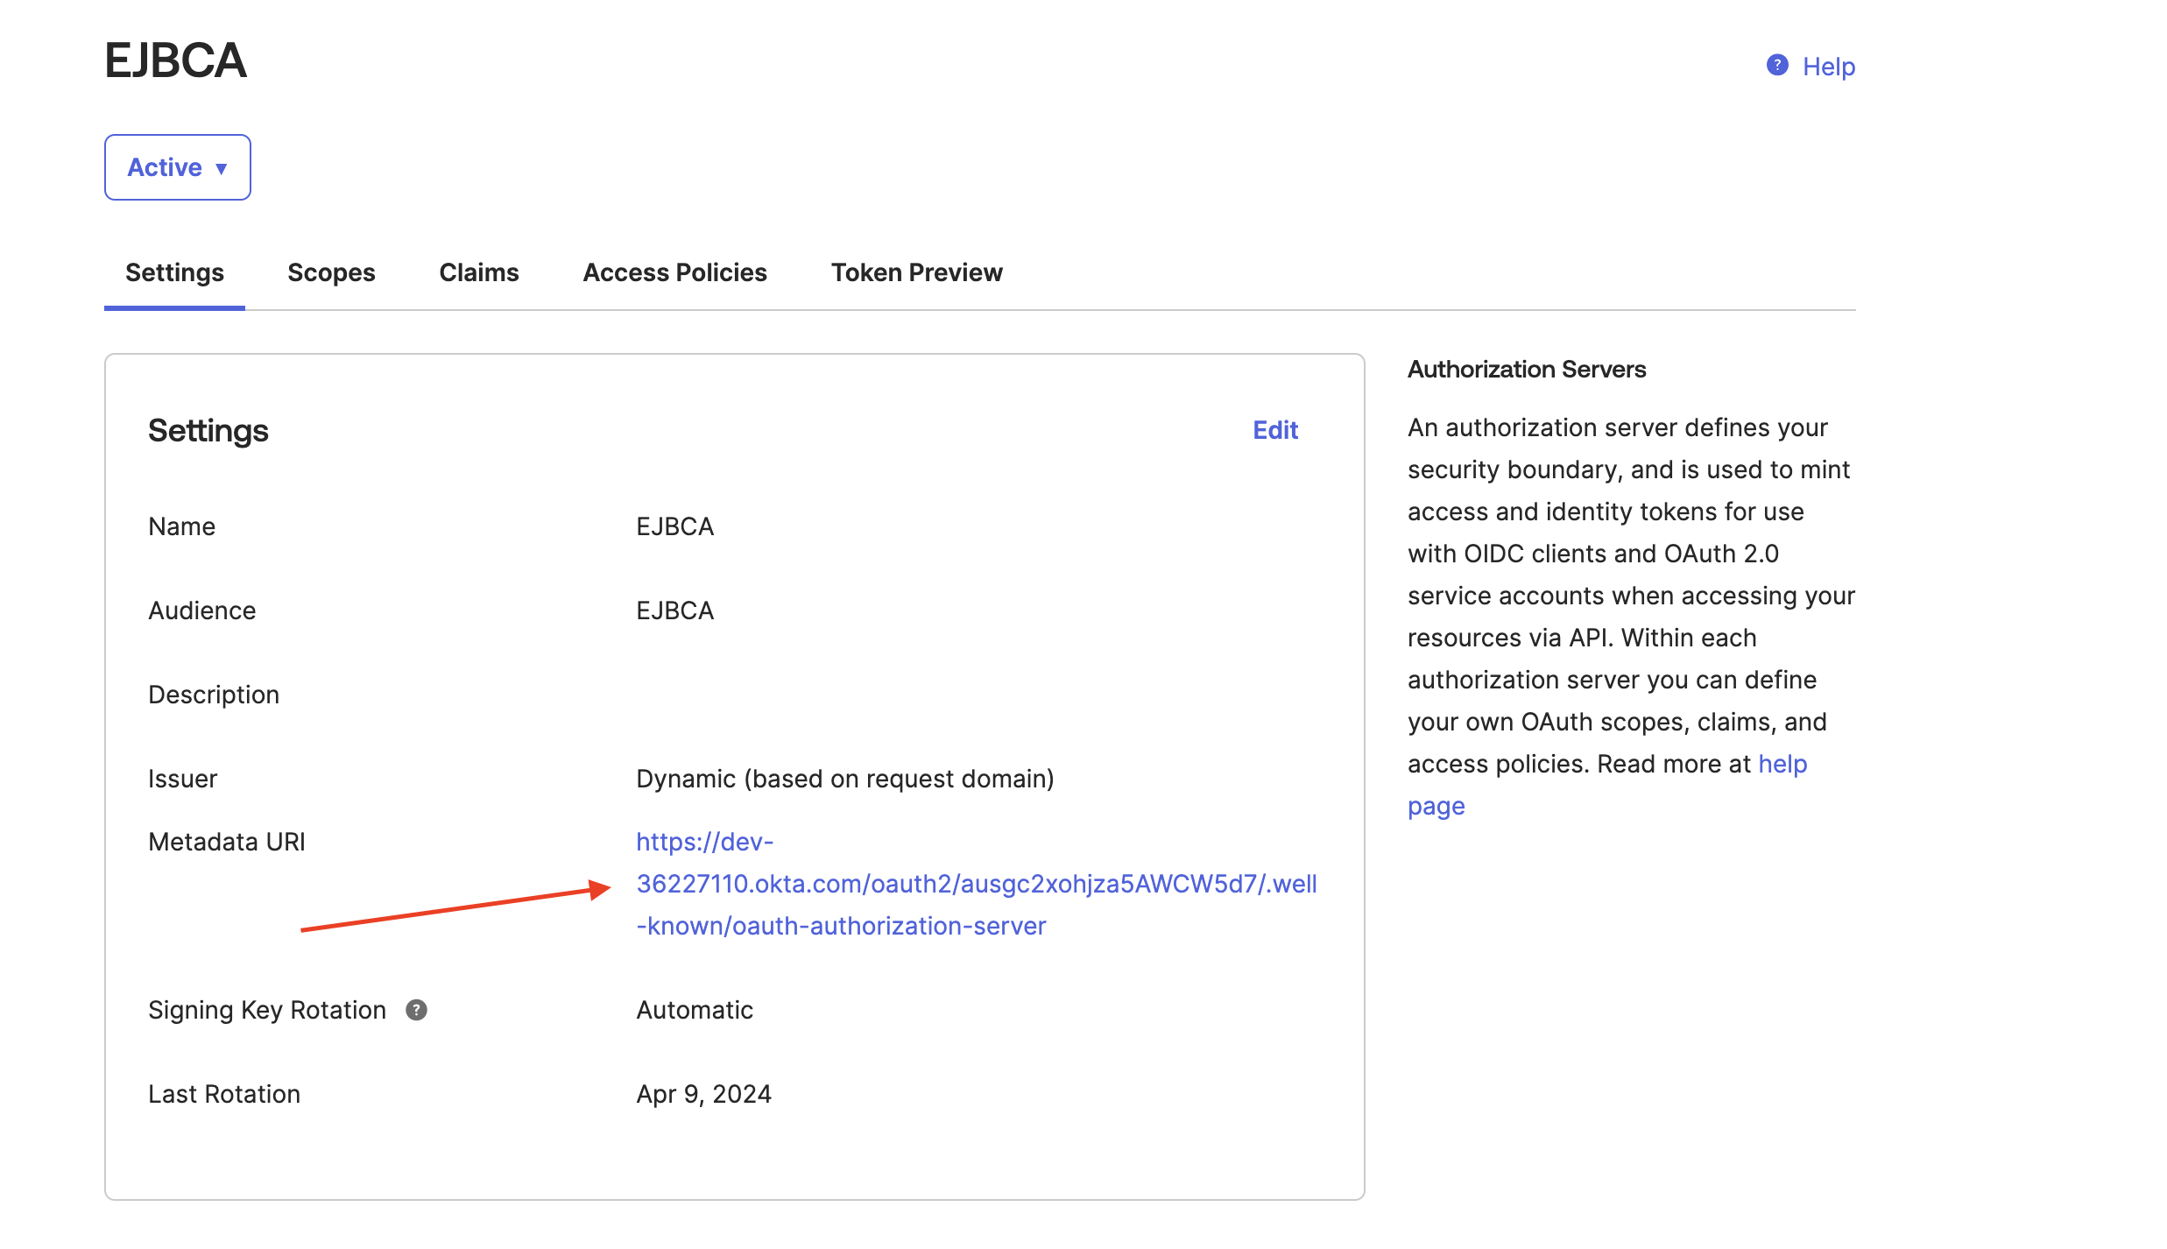The image size is (2167, 1249).
Task: Switch to the Scopes tab
Action: click(x=331, y=272)
